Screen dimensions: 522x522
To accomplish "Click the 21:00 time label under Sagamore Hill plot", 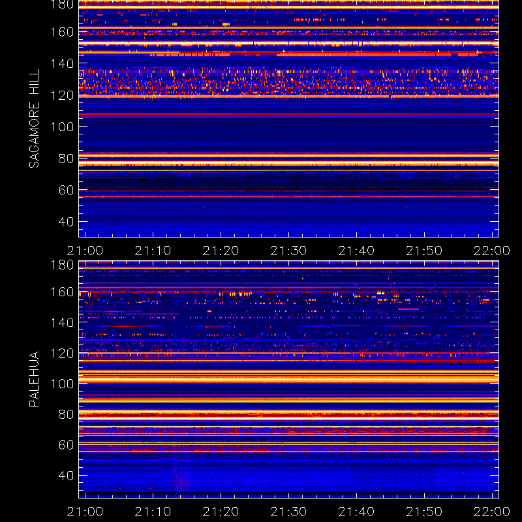I will [85, 251].
